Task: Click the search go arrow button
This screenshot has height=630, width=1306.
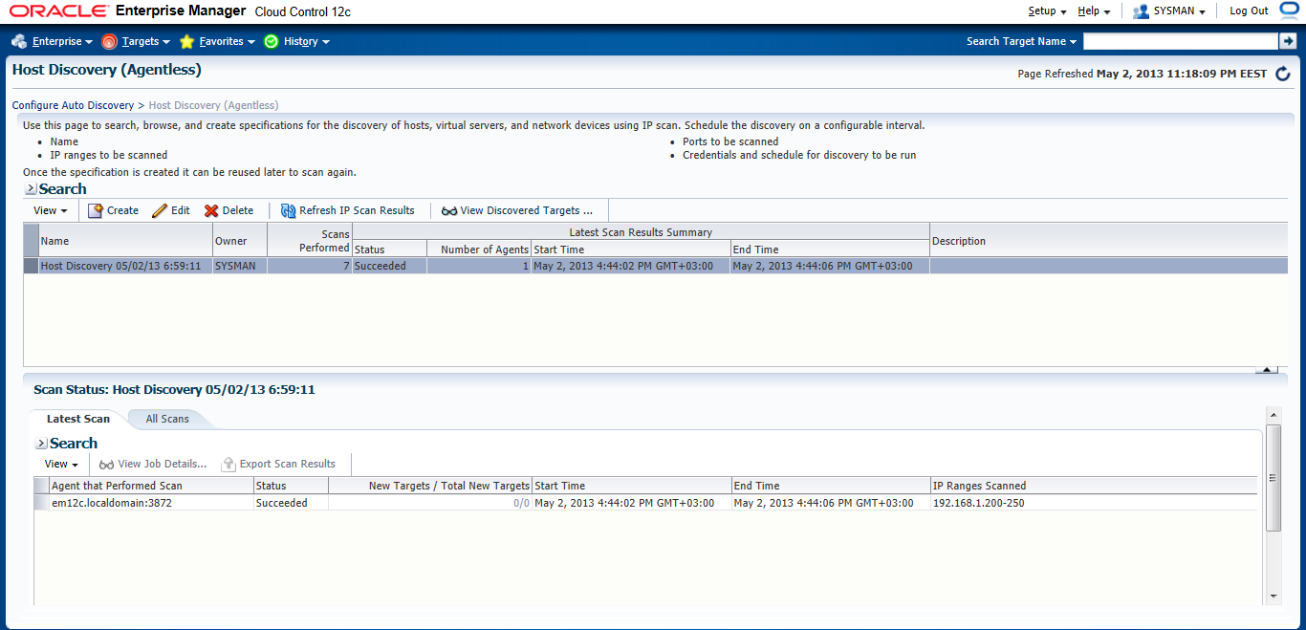Action: 1287,41
